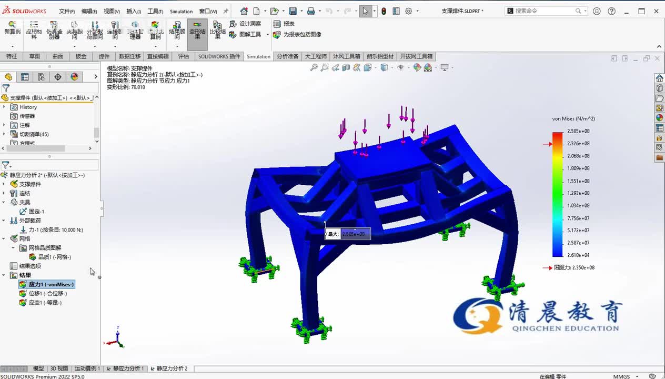Collapse the 夹具 (Fixtures) node

pyautogui.click(x=4, y=202)
